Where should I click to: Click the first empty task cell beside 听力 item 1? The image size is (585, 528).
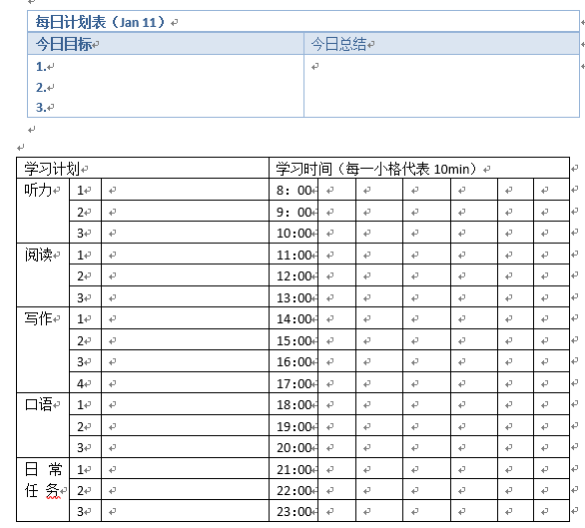[x=185, y=190]
